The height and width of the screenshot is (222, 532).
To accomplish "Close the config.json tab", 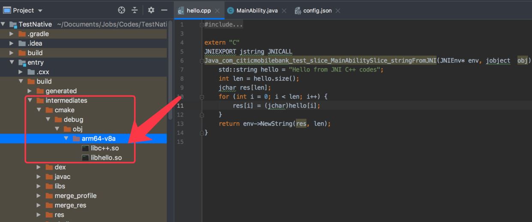I will [x=338, y=11].
